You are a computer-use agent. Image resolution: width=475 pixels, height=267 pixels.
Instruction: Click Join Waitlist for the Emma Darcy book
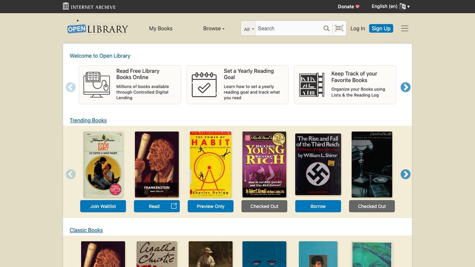tap(103, 206)
